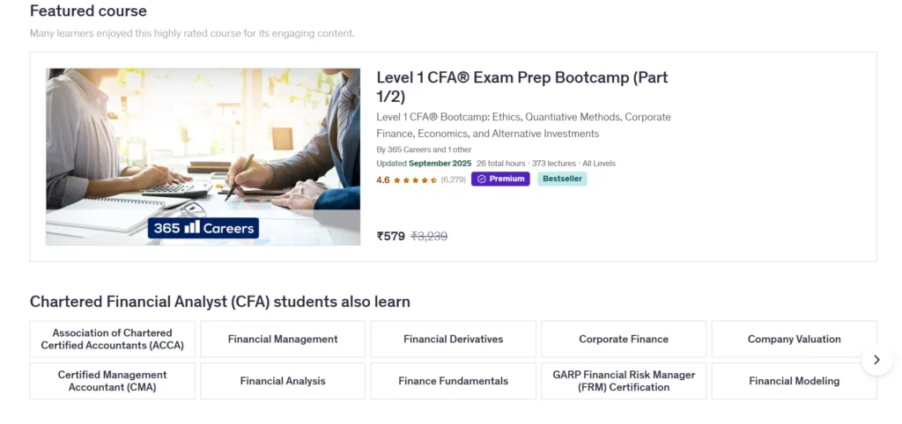Image resolution: width=902 pixels, height=424 pixels.
Task: Open the Company Valuation topic
Action: pyautogui.click(x=794, y=339)
